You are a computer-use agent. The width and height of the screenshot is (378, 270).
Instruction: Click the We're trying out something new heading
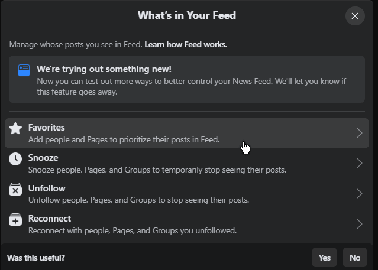point(104,69)
